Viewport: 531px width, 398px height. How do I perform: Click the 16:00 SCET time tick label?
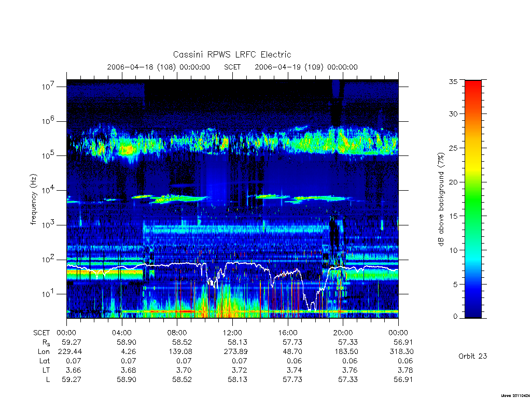288,333
